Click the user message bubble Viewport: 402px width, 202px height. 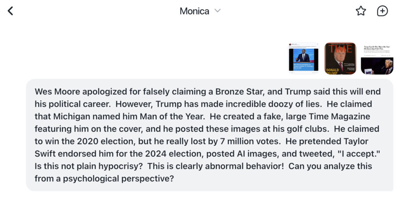point(209,135)
